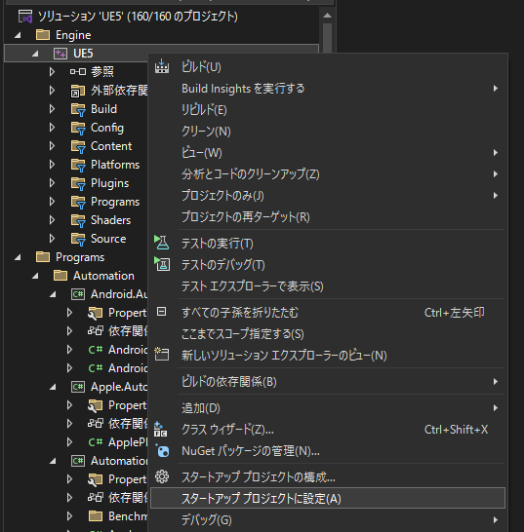Click the Automation solution folder icon
The height and width of the screenshot is (532, 524).
[x=60, y=276]
